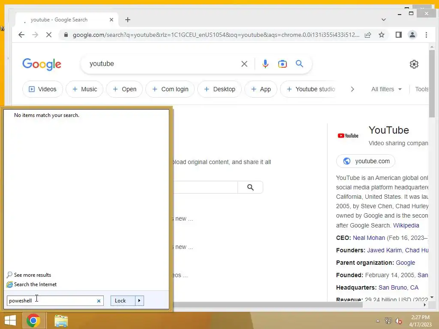Image resolution: width=439 pixels, height=329 pixels.
Task: Open Chrome three-dot menu
Action: 426,35
